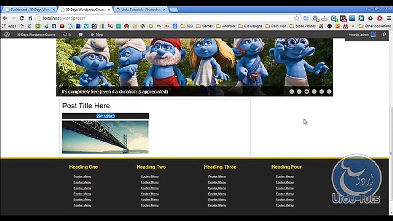Open the SEO bookmarks folder
Viewport: 393px width, 221px height.
187,26
